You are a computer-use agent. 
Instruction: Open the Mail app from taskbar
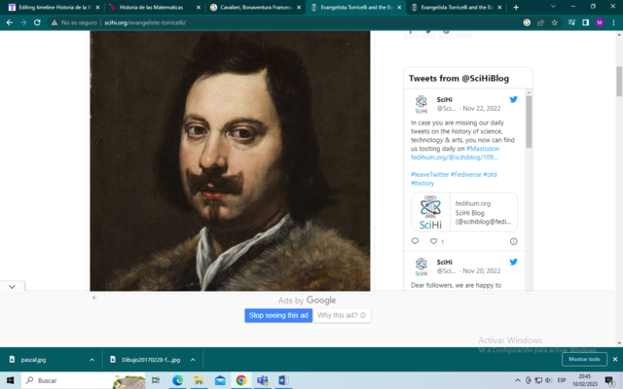(220, 380)
